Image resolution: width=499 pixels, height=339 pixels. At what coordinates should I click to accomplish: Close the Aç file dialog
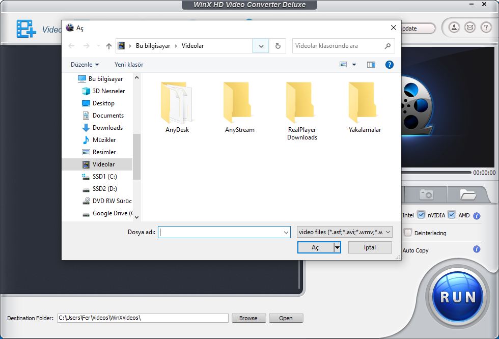(393, 27)
